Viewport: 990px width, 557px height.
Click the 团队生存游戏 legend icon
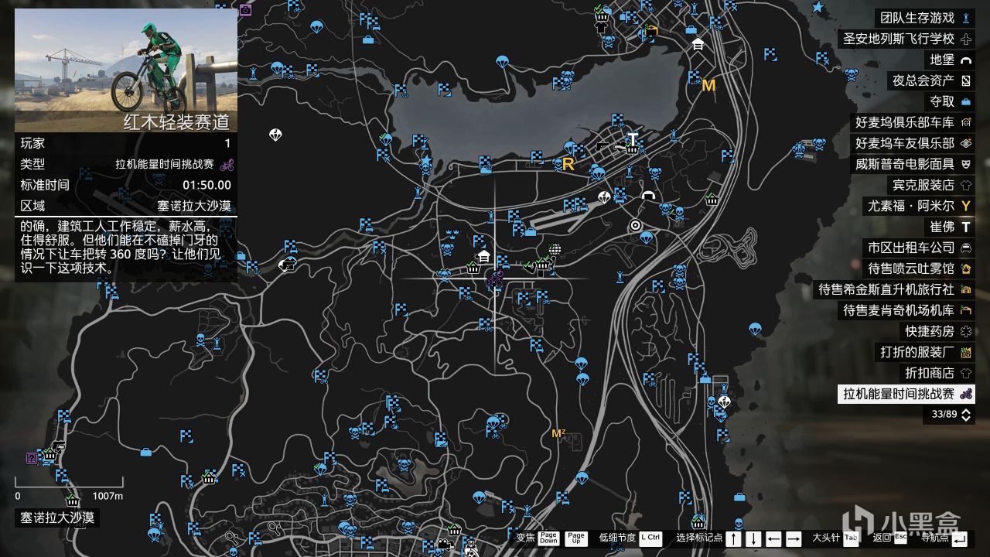pos(965,18)
